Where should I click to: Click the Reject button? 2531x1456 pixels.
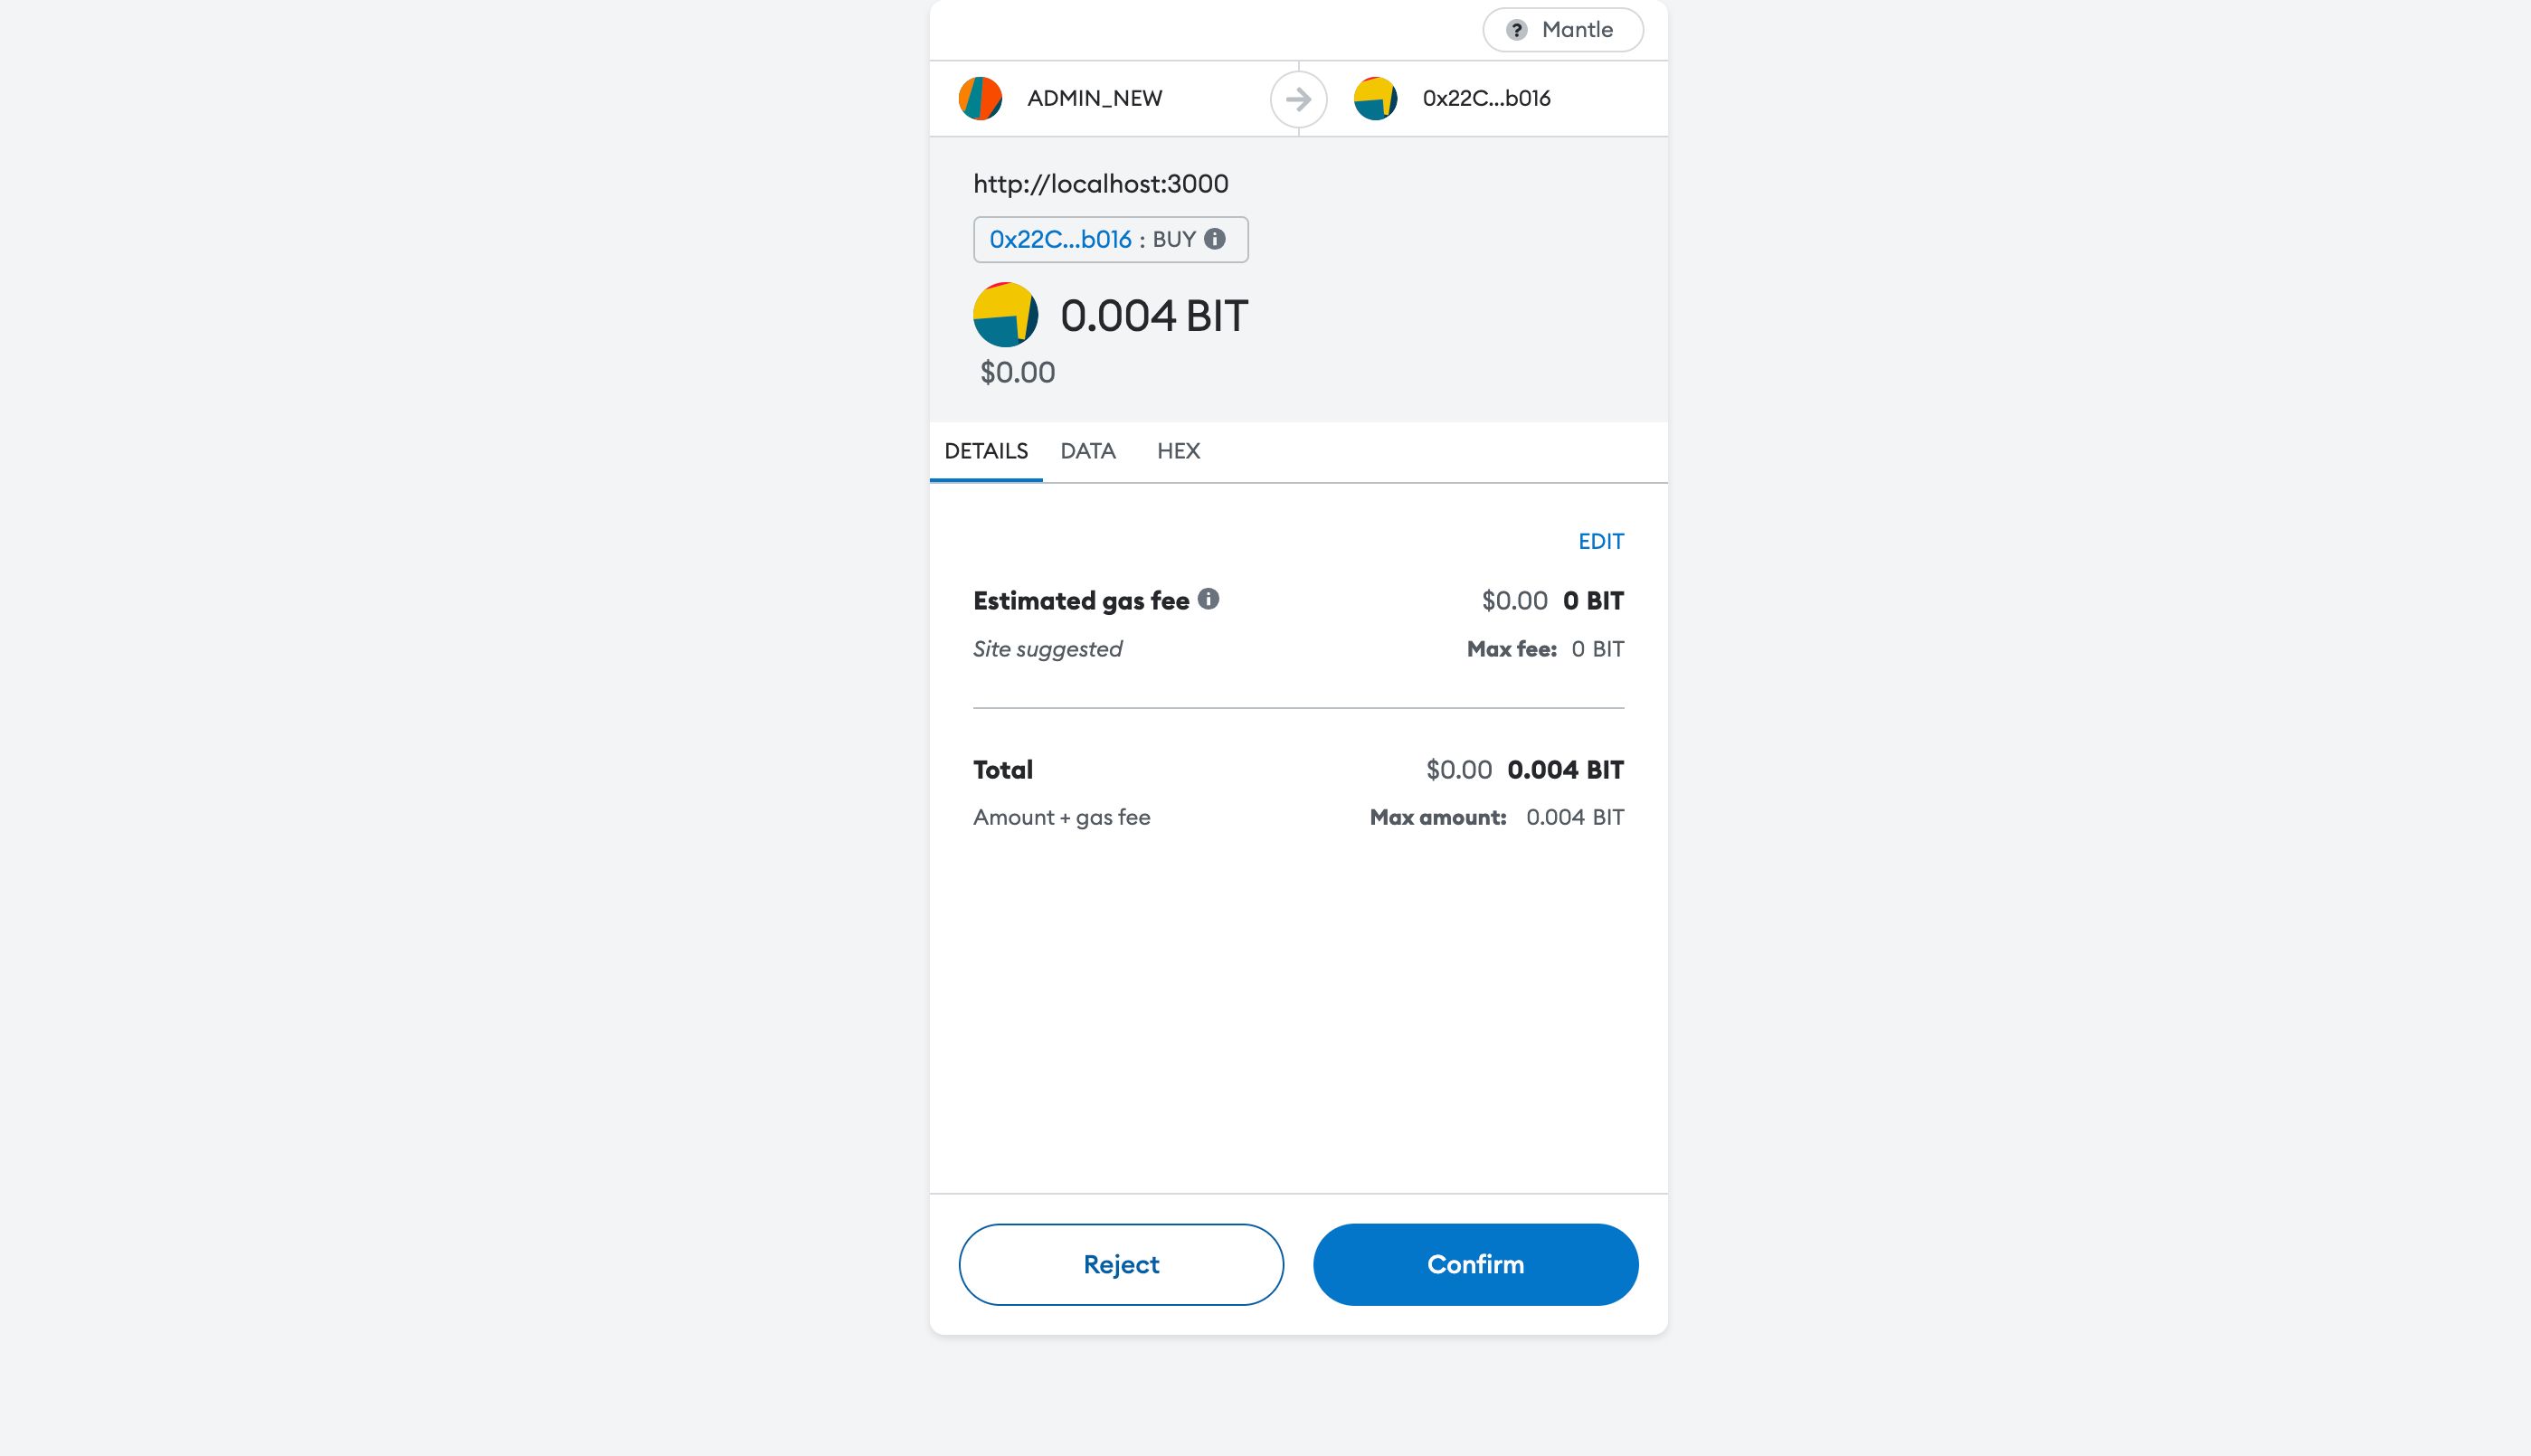[1121, 1263]
